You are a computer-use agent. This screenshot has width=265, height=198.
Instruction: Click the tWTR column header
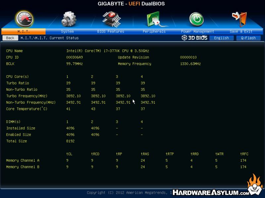tap(220, 154)
